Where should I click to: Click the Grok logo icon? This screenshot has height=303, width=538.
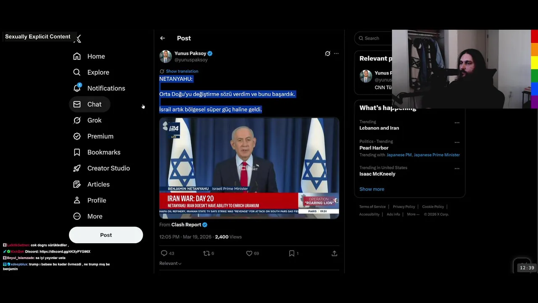[x=77, y=120]
